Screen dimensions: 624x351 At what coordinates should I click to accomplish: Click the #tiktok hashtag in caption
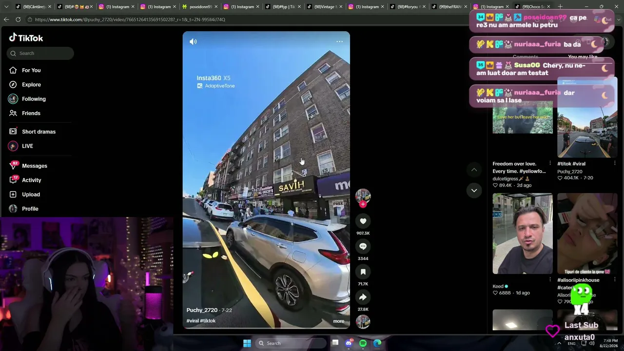(208, 321)
